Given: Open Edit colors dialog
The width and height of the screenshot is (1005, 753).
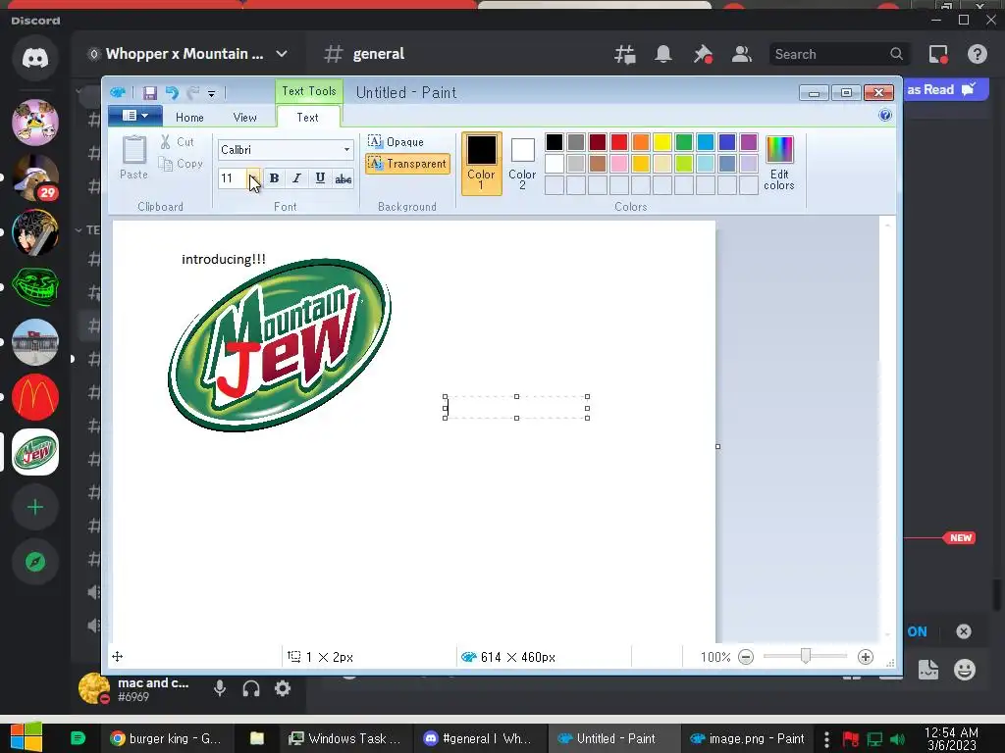Looking at the screenshot, I should [778, 163].
